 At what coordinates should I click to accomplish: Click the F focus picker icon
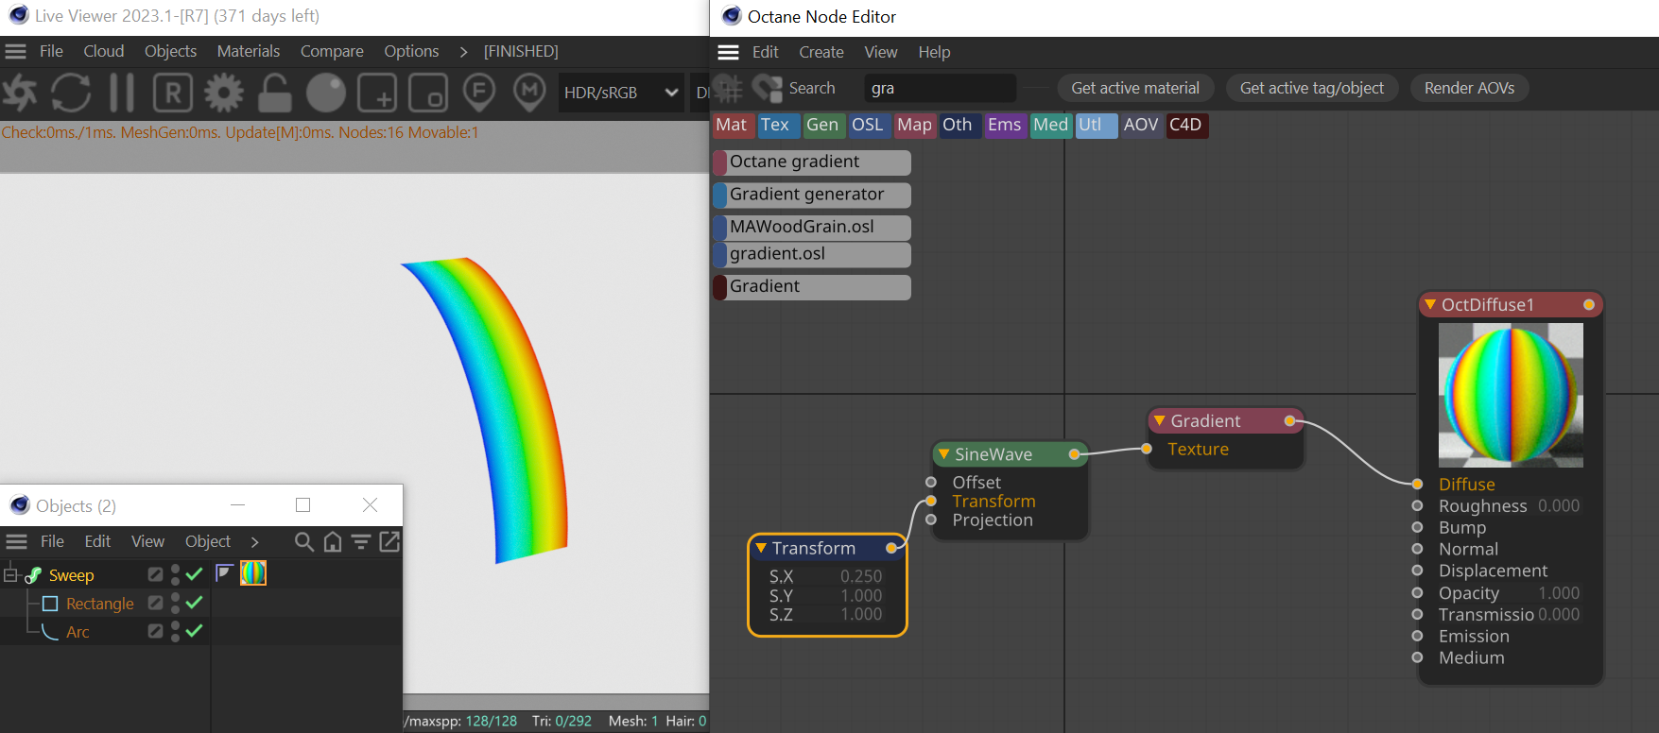pos(479,93)
